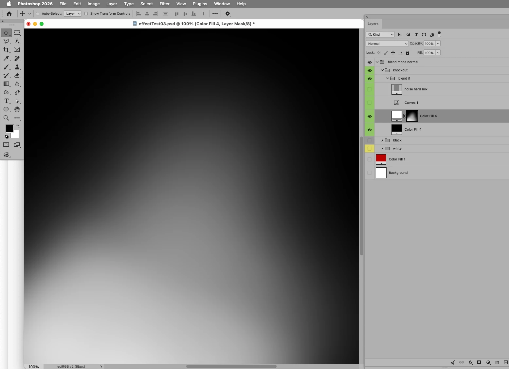The image size is (509, 369).
Task: Open the Normal blend mode dropdown
Action: [387, 44]
